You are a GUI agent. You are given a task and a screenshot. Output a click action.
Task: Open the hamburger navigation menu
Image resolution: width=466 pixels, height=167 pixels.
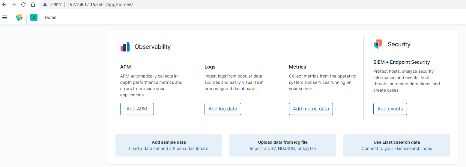click(5, 17)
